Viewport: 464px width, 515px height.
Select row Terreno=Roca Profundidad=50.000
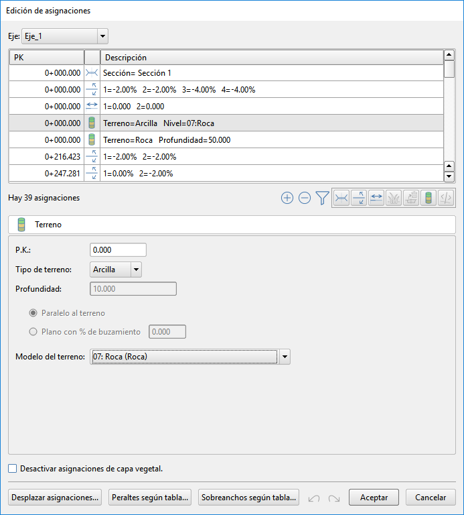[226, 140]
